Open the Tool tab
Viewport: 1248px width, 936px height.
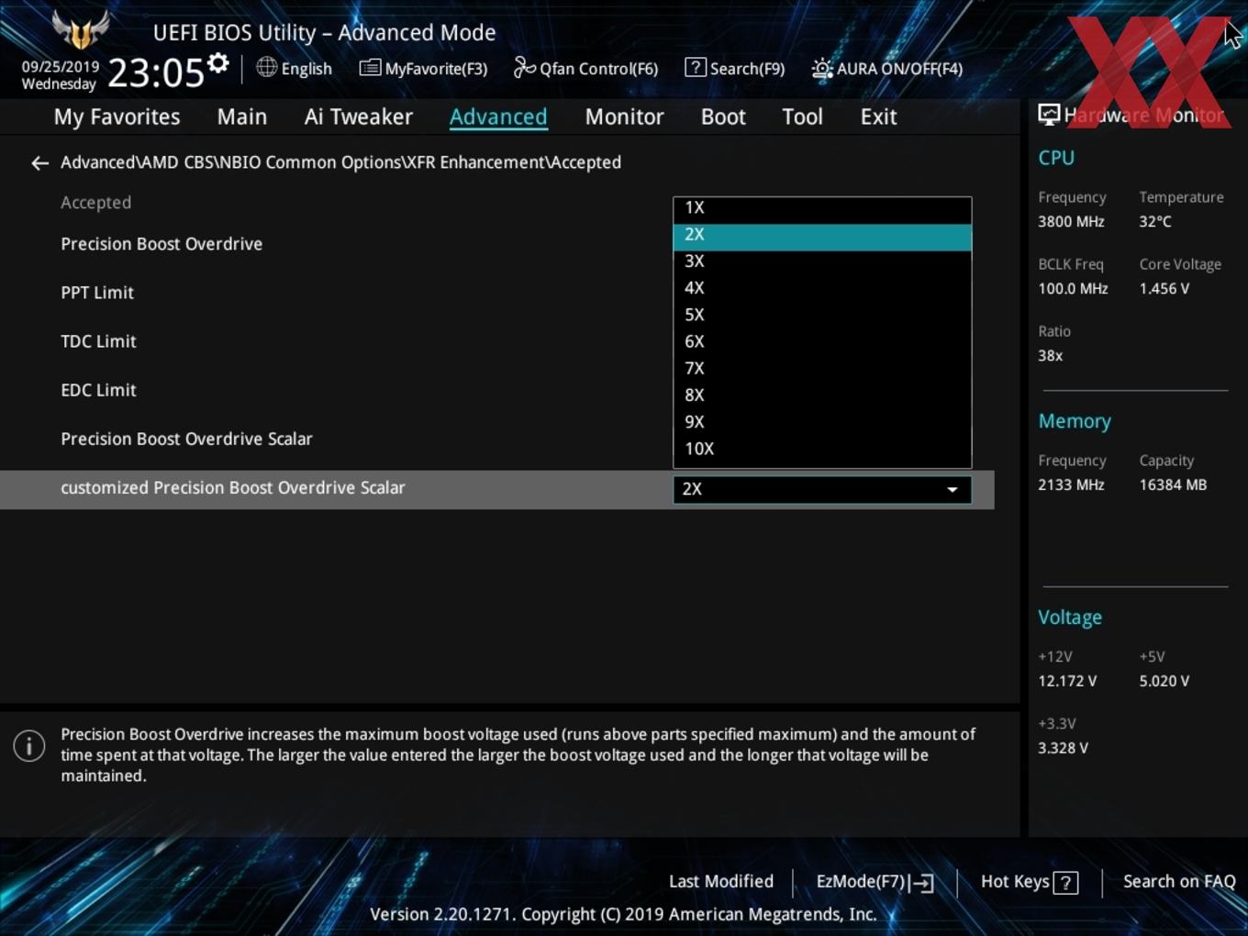(802, 117)
